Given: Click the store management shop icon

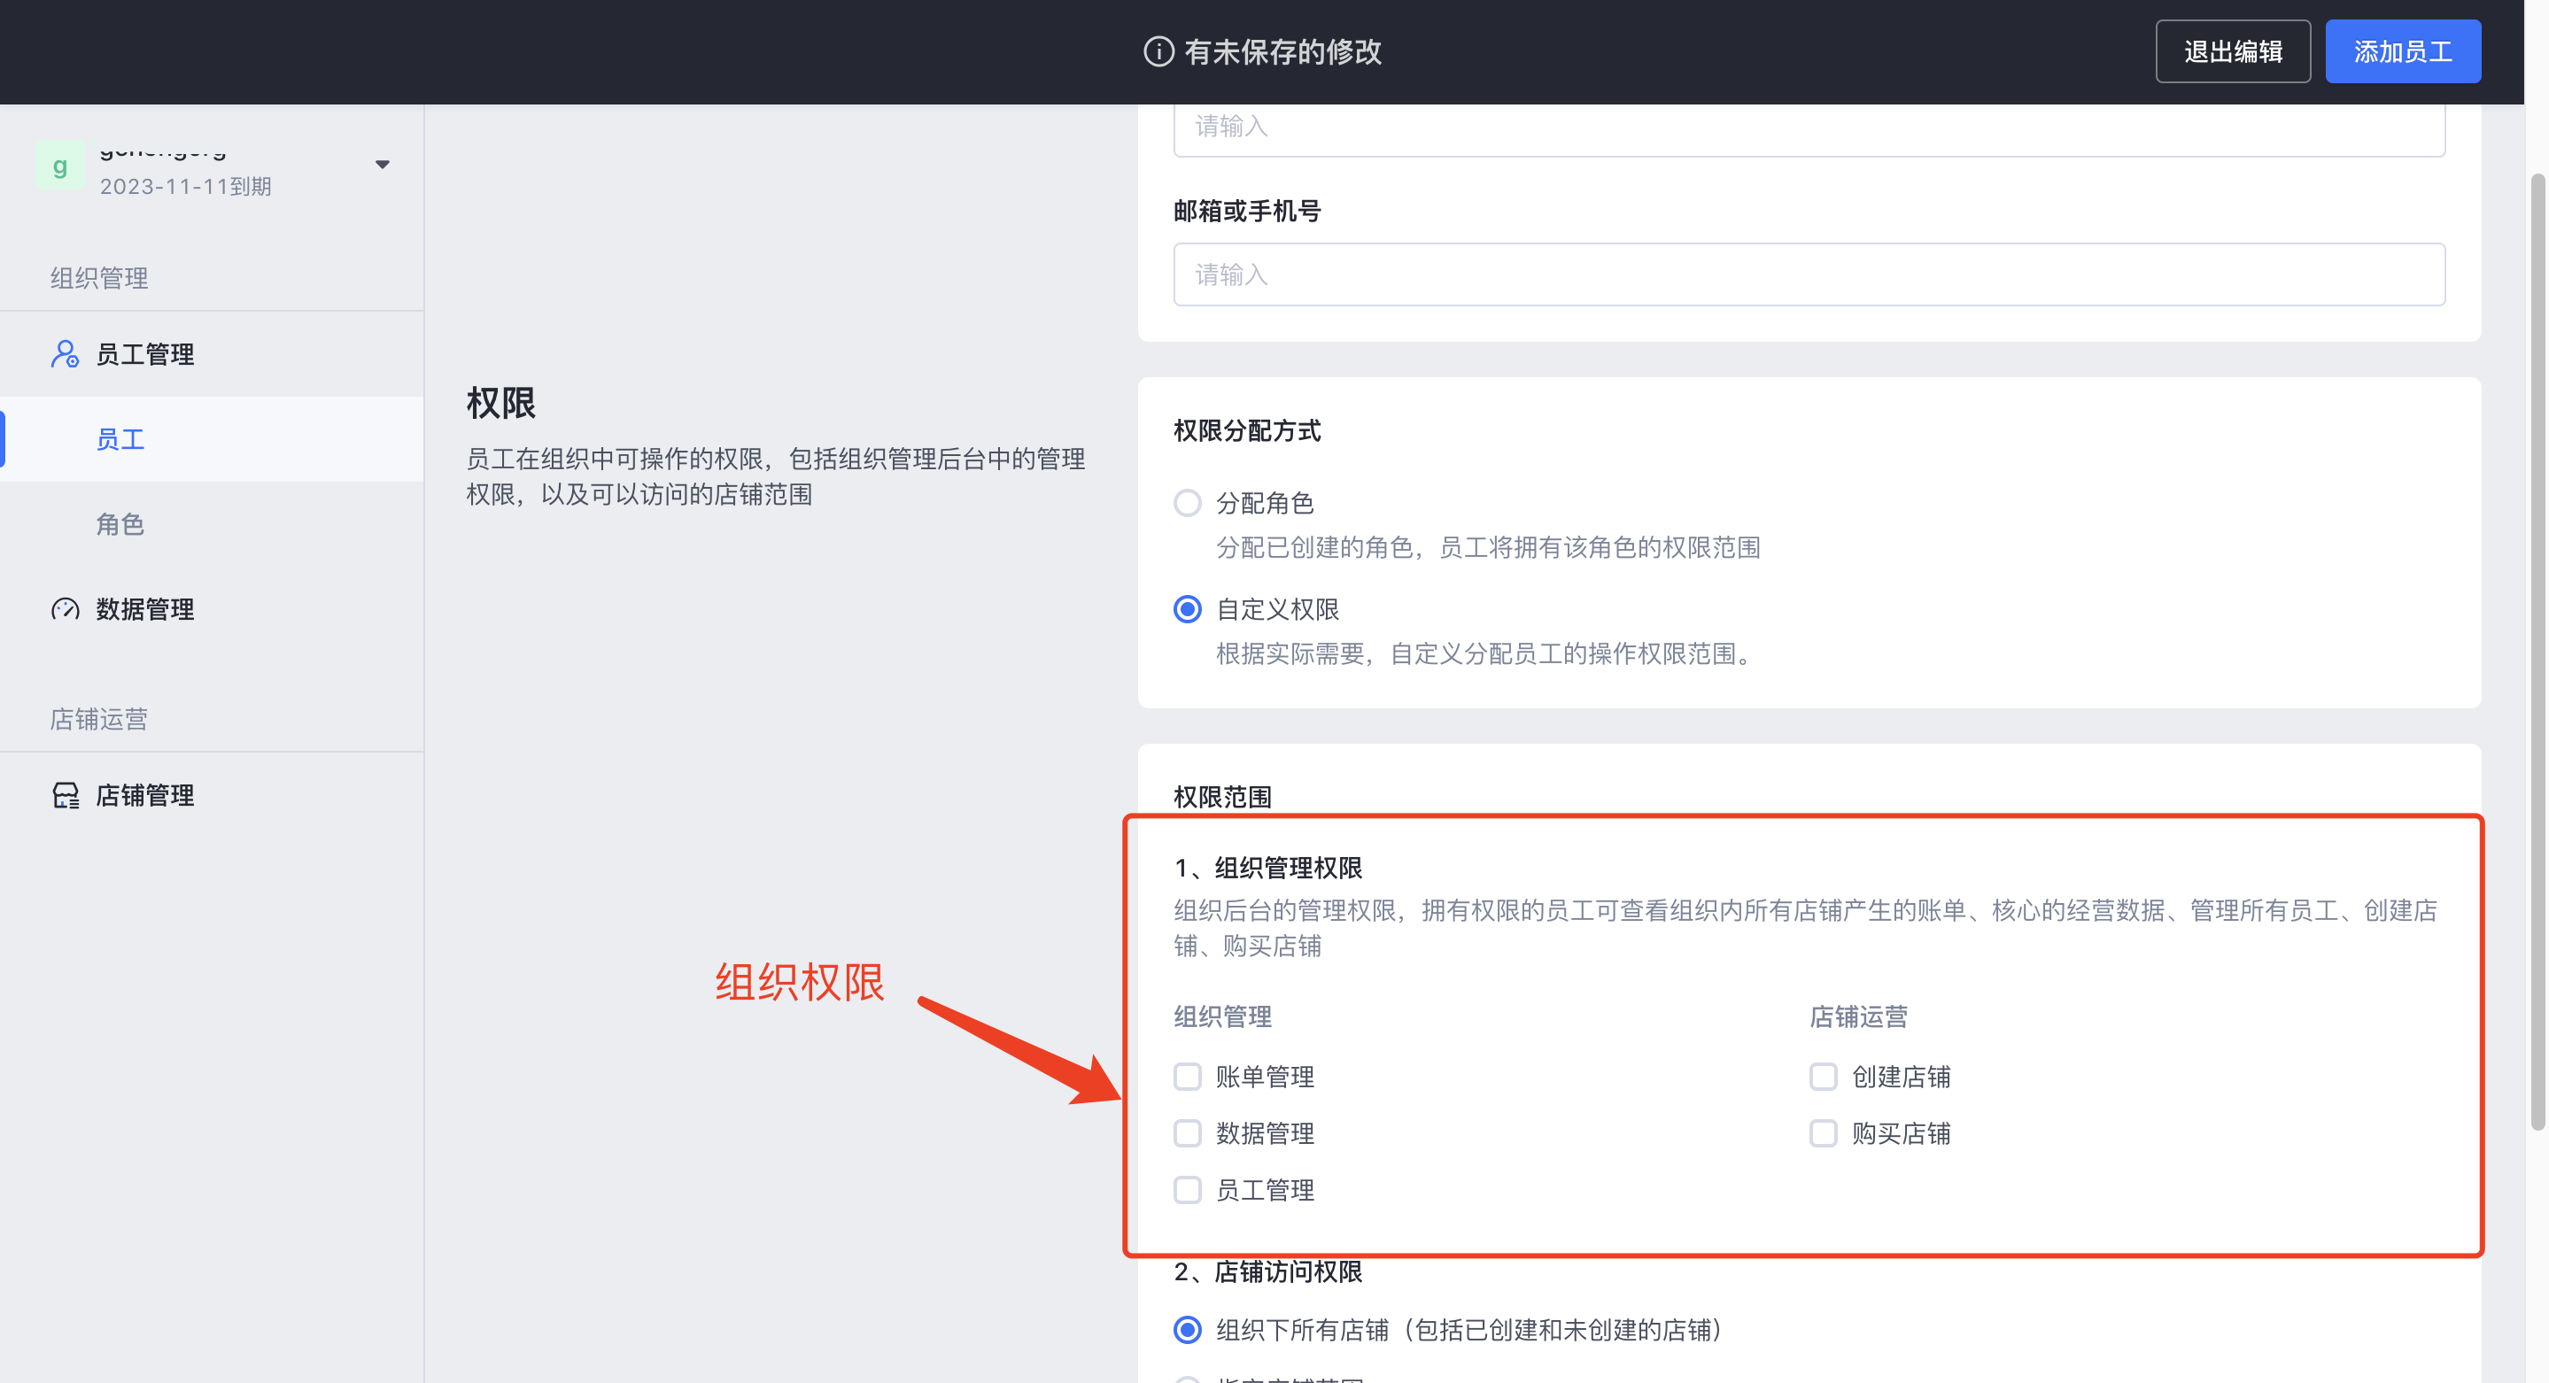Looking at the screenshot, I should pyautogui.click(x=65, y=795).
